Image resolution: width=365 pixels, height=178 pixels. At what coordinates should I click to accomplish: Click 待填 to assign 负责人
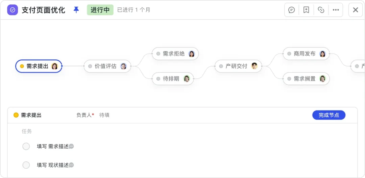tap(104, 115)
